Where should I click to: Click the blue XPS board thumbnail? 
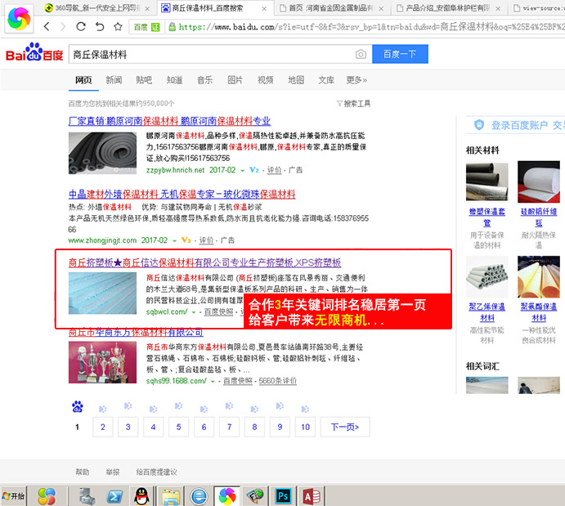pyautogui.click(x=103, y=293)
